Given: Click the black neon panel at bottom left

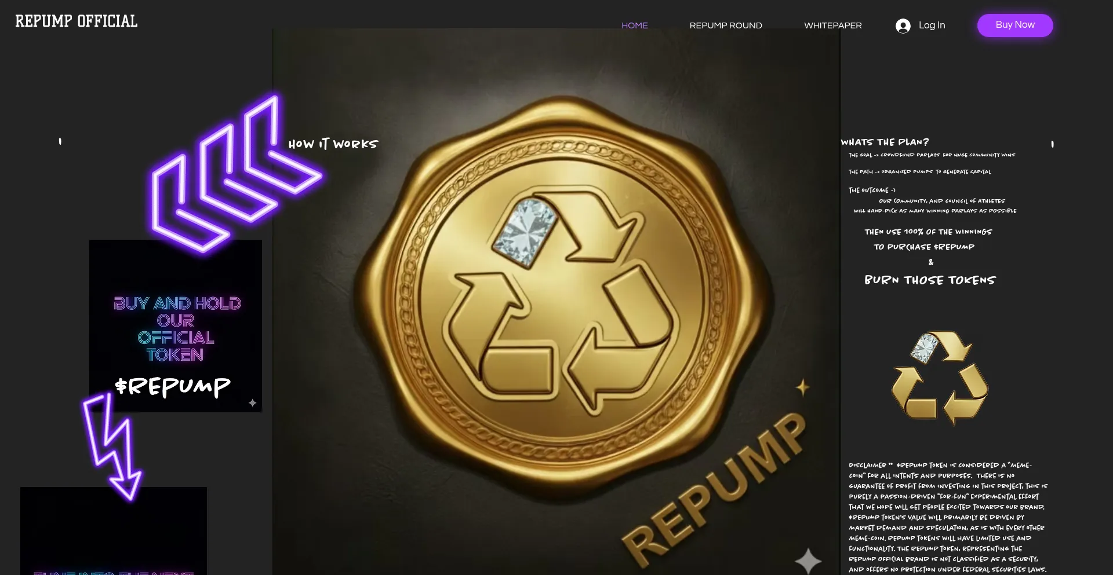Looking at the screenshot, I should 114,531.
